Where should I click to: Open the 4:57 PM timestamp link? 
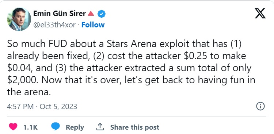click(x=20, y=106)
